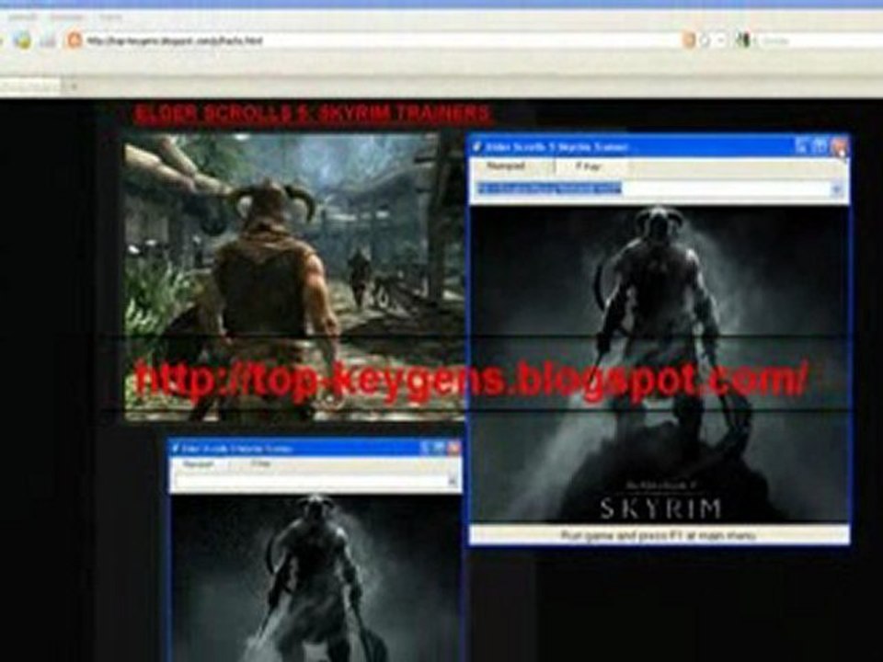Click the Dragonborn artwork in lower-left trainer
The width and height of the screenshot is (883, 662).
pos(315,578)
